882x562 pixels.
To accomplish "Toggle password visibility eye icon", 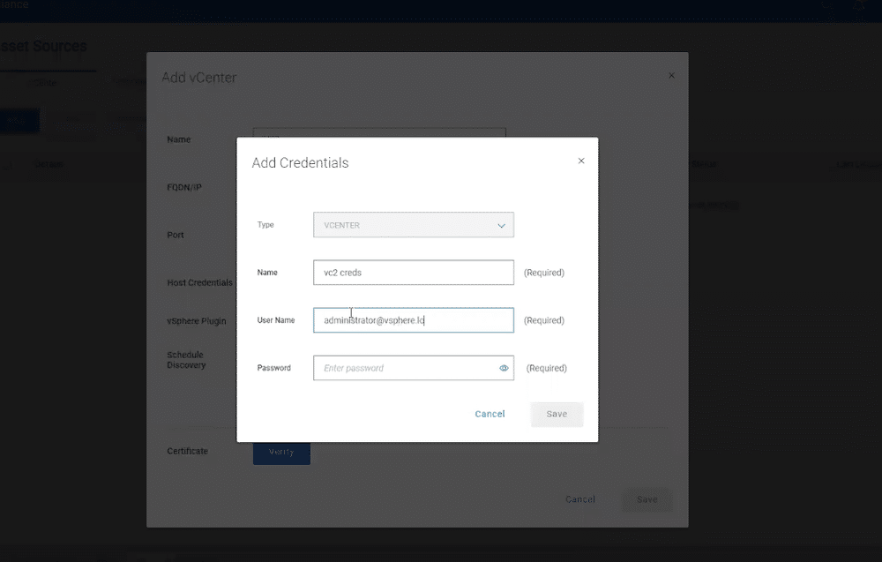I will point(504,368).
